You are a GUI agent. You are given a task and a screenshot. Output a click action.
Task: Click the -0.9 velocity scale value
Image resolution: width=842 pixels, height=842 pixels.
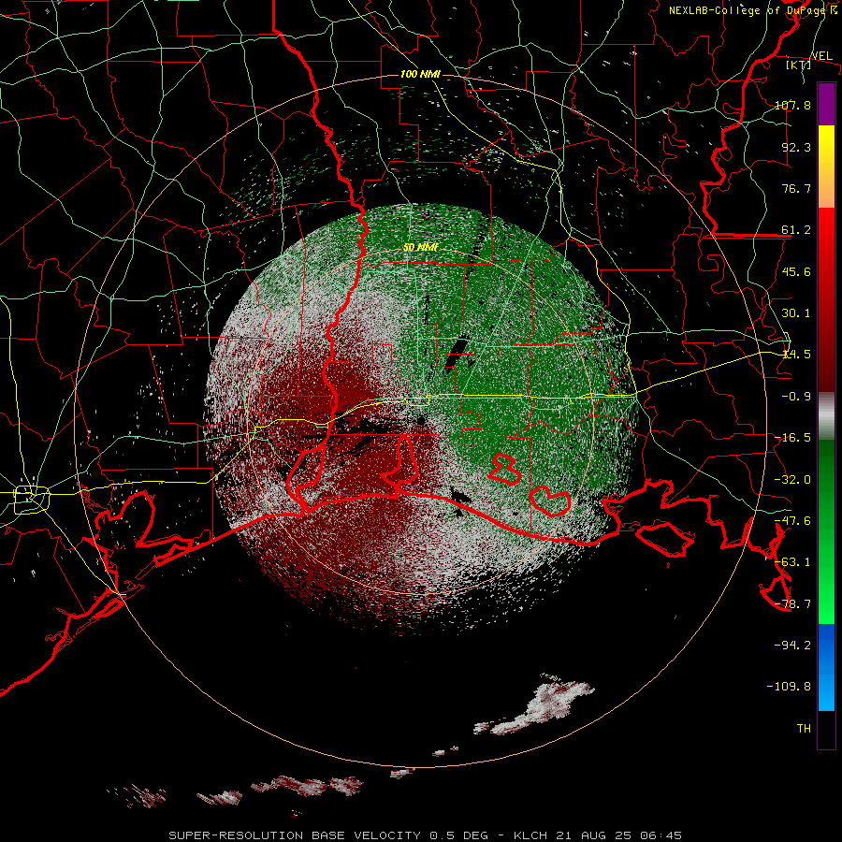(x=796, y=397)
